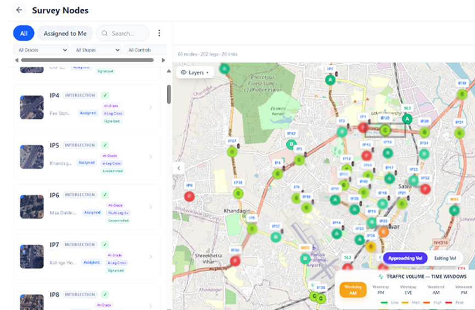This screenshot has height=310, width=475.
Task: Click the node list scroll-up arrow
Action: pyautogui.click(x=169, y=71)
